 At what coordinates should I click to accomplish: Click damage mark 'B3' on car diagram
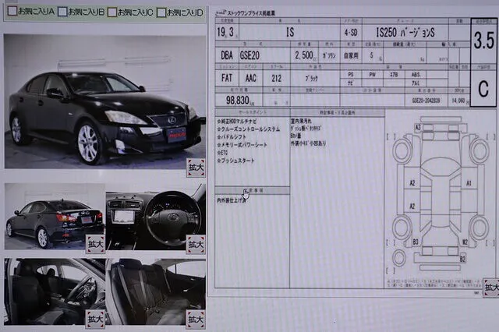tap(416, 242)
